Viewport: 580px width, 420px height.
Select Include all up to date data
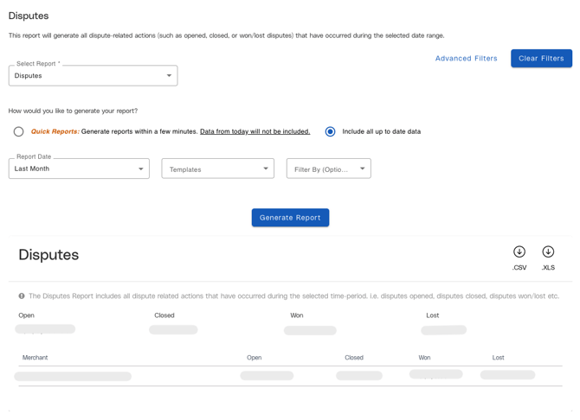click(330, 131)
